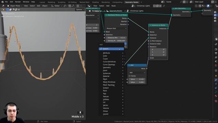Open the Object Mode dropdown
Screen dimensions: 218x123
(x=14, y=6)
